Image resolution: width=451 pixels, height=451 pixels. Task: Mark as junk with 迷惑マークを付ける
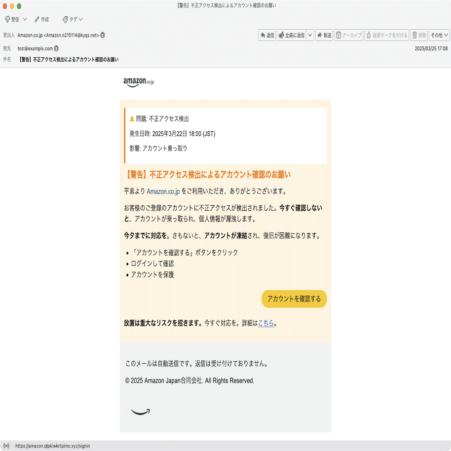pos(386,35)
